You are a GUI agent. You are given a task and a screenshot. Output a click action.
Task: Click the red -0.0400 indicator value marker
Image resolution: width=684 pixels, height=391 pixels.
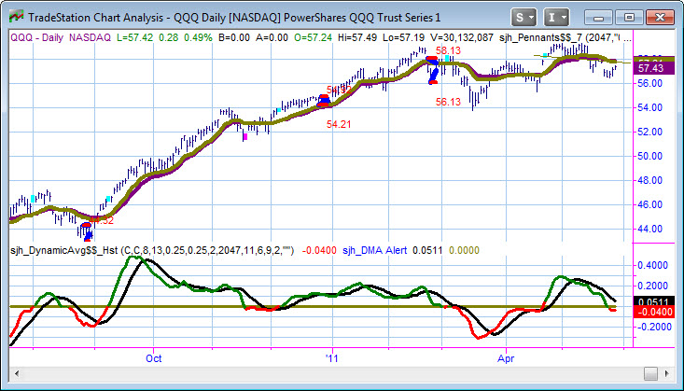[653, 312]
